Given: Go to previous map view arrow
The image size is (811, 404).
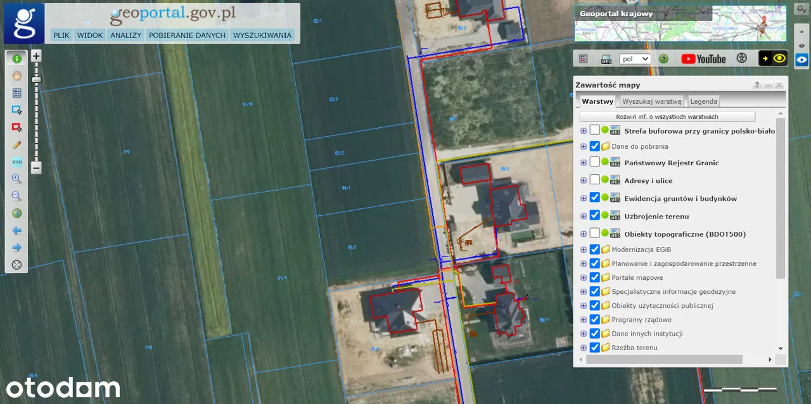Looking at the screenshot, I should [x=17, y=230].
